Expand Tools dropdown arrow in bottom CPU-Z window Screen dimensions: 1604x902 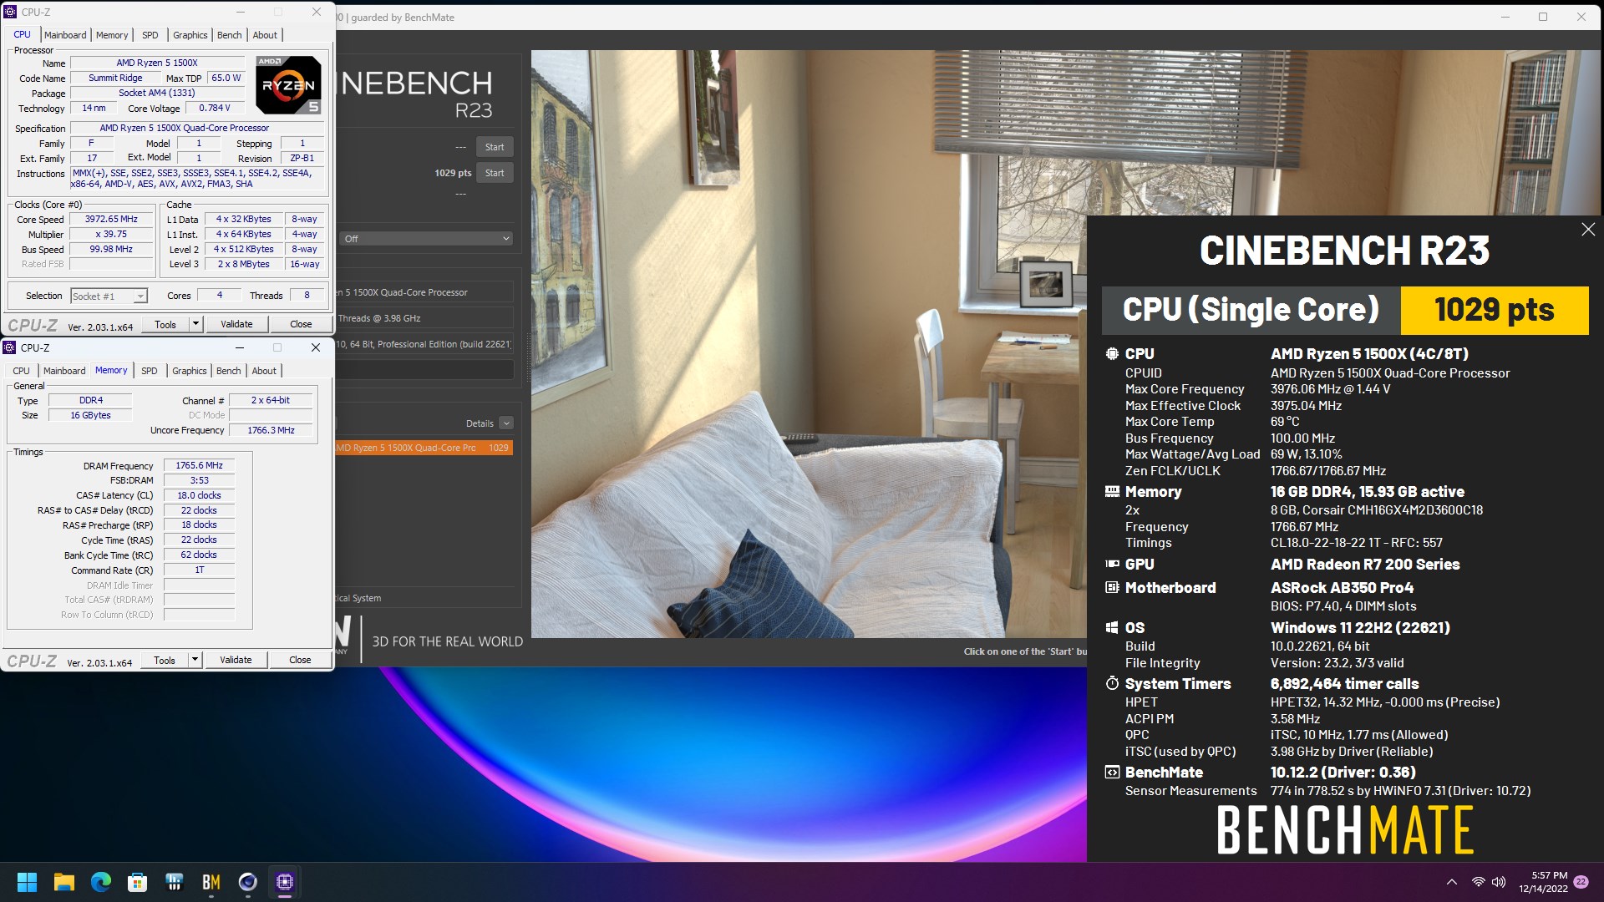pyautogui.click(x=195, y=660)
